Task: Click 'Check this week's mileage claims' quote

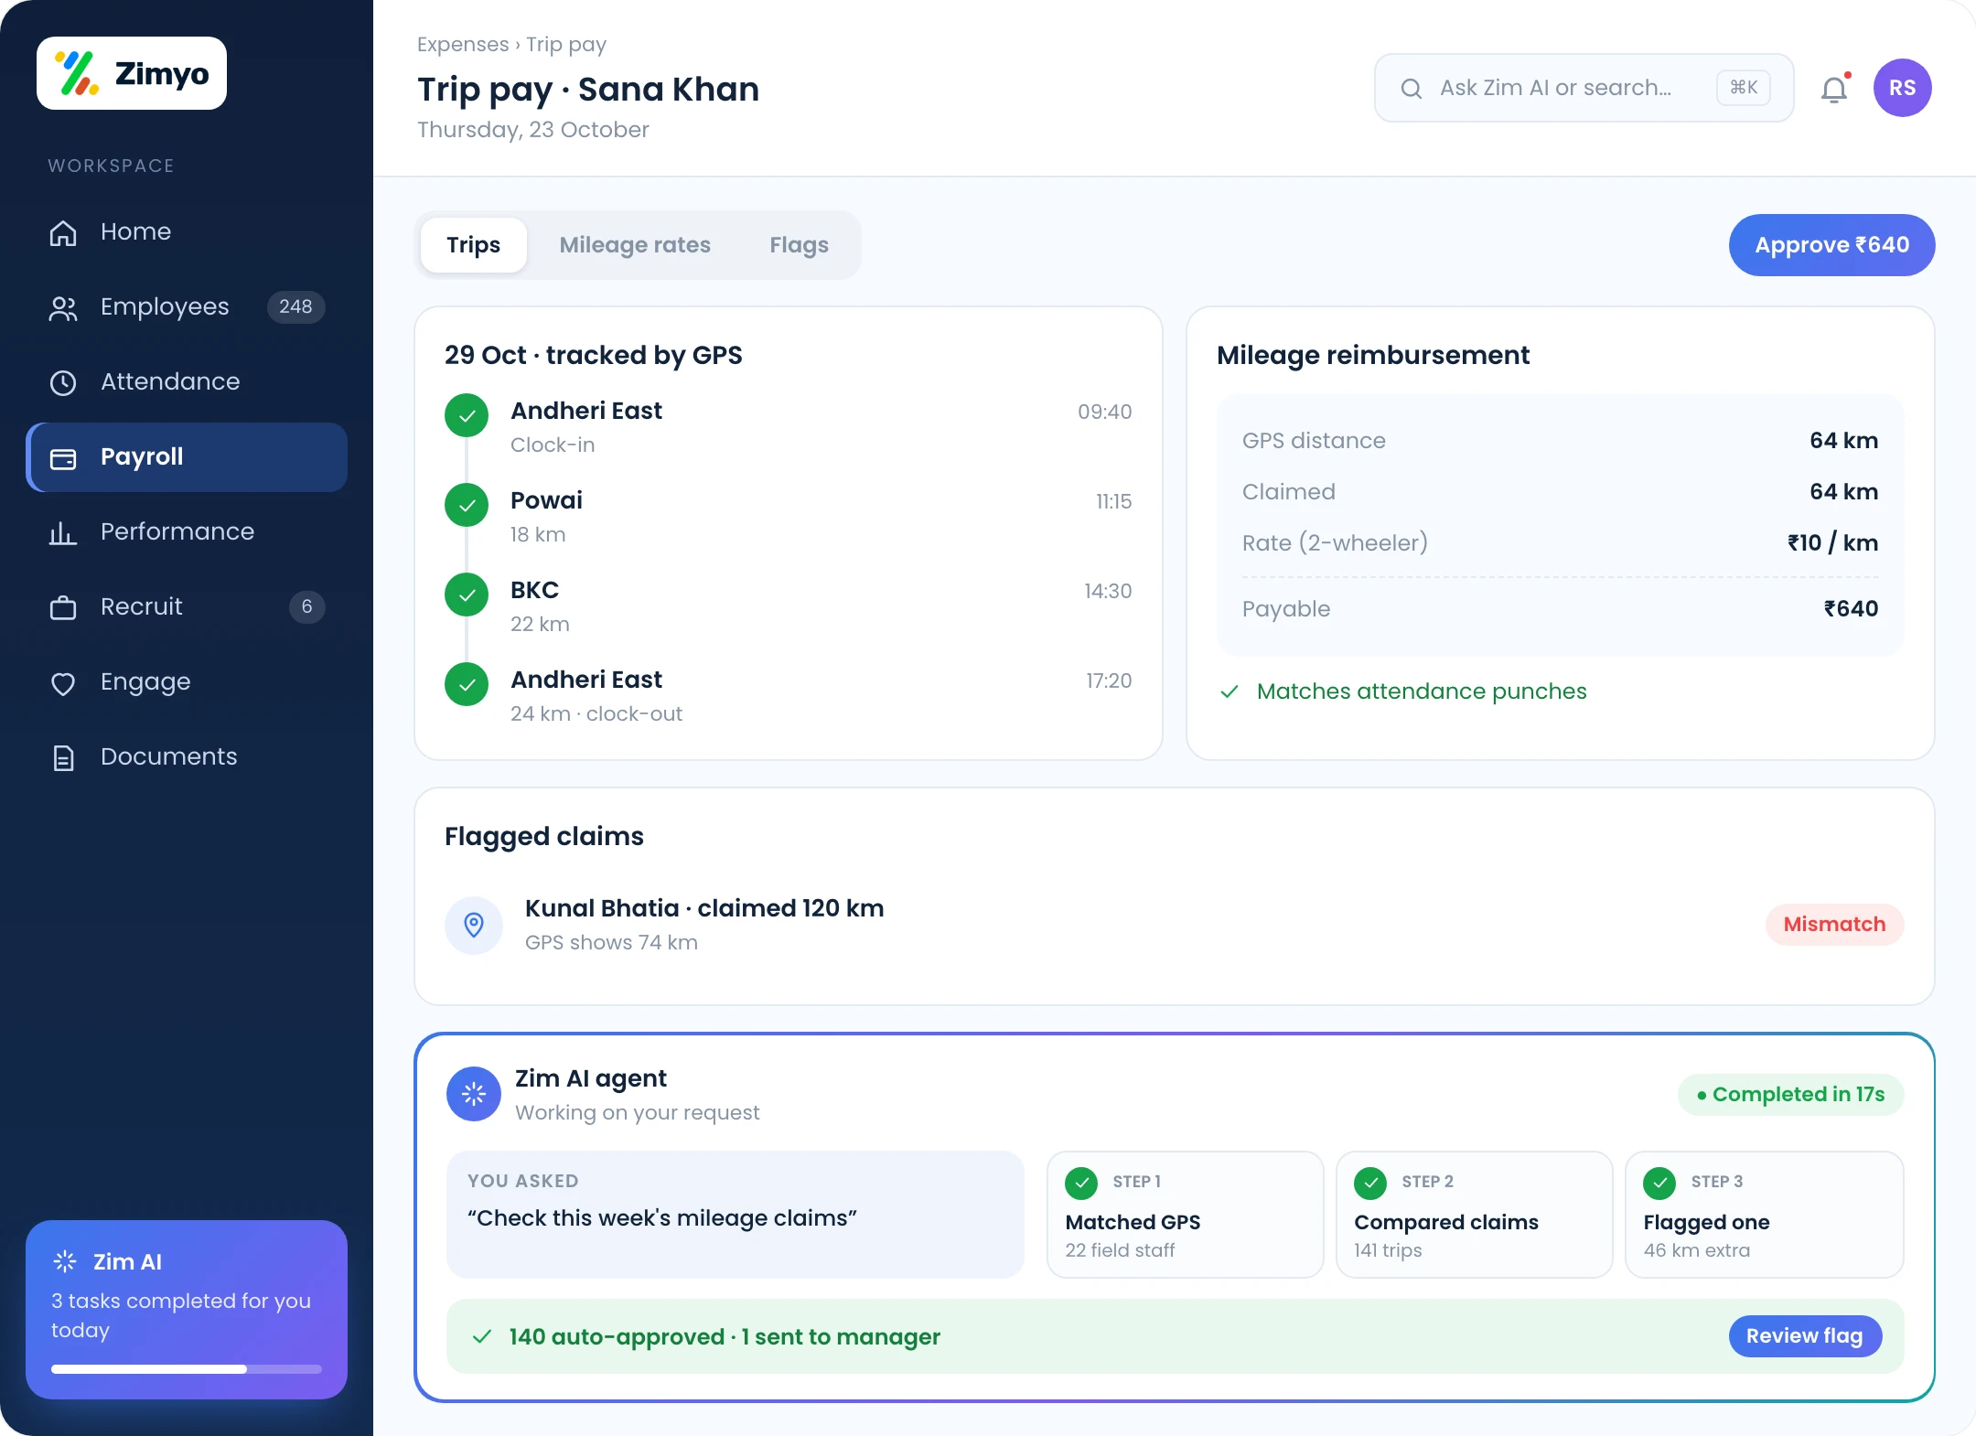Action: tap(662, 1218)
